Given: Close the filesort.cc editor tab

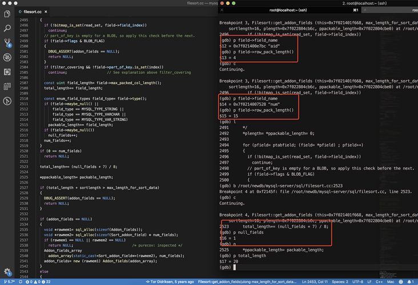Looking at the screenshot, I should click(46, 11).
